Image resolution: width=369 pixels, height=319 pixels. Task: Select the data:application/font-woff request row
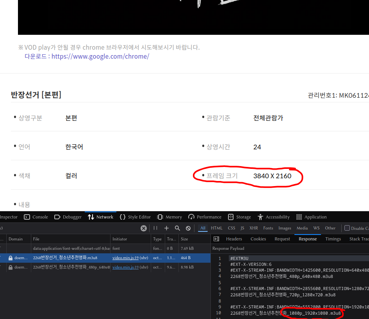pos(105,249)
